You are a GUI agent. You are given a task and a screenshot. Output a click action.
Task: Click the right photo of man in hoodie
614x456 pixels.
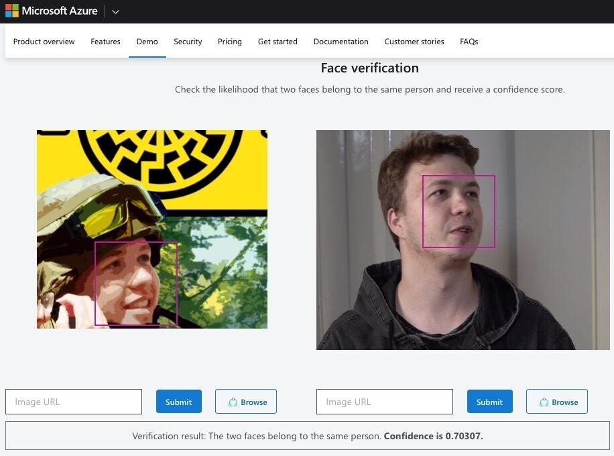coord(463,240)
